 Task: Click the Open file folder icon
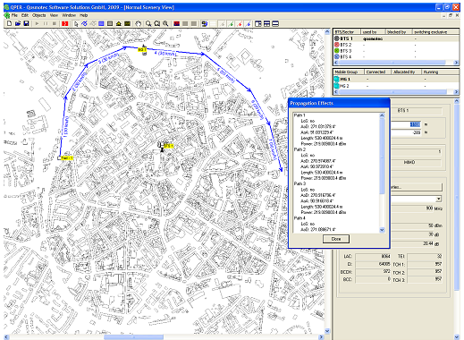18,23
